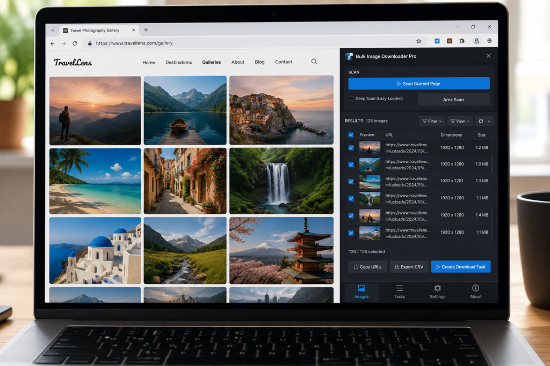This screenshot has width=550, height=366.
Task: Reload the page with the refresh icon
Action: [x=75, y=43]
